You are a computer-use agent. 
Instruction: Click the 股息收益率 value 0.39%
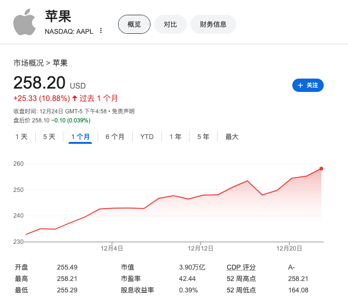click(x=189, y=291)
